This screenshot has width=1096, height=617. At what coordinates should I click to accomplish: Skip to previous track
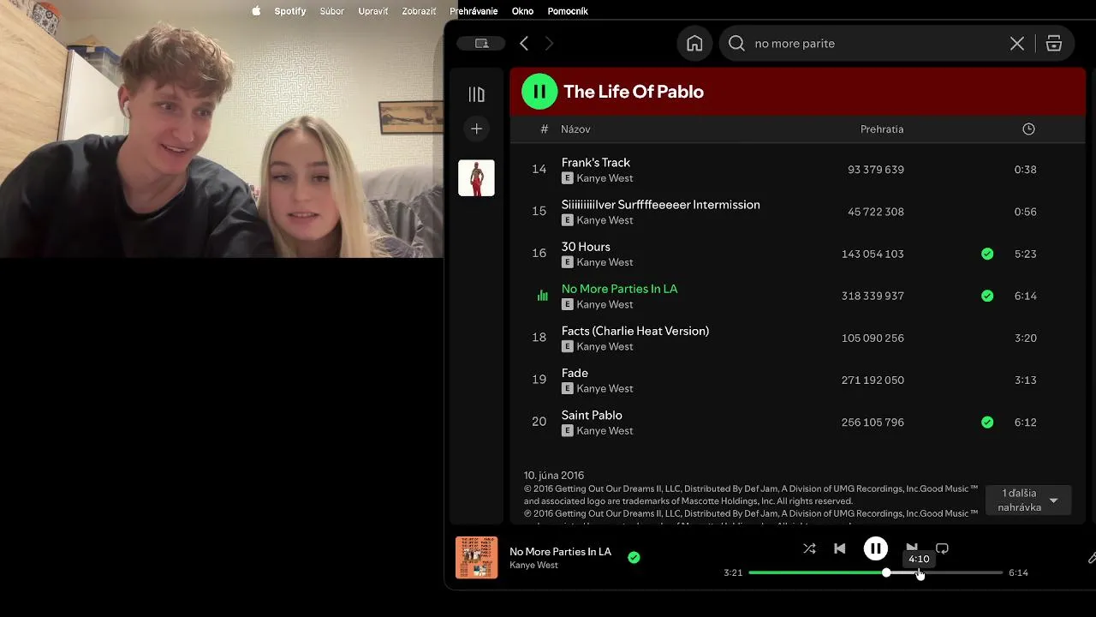pos(840,548)
